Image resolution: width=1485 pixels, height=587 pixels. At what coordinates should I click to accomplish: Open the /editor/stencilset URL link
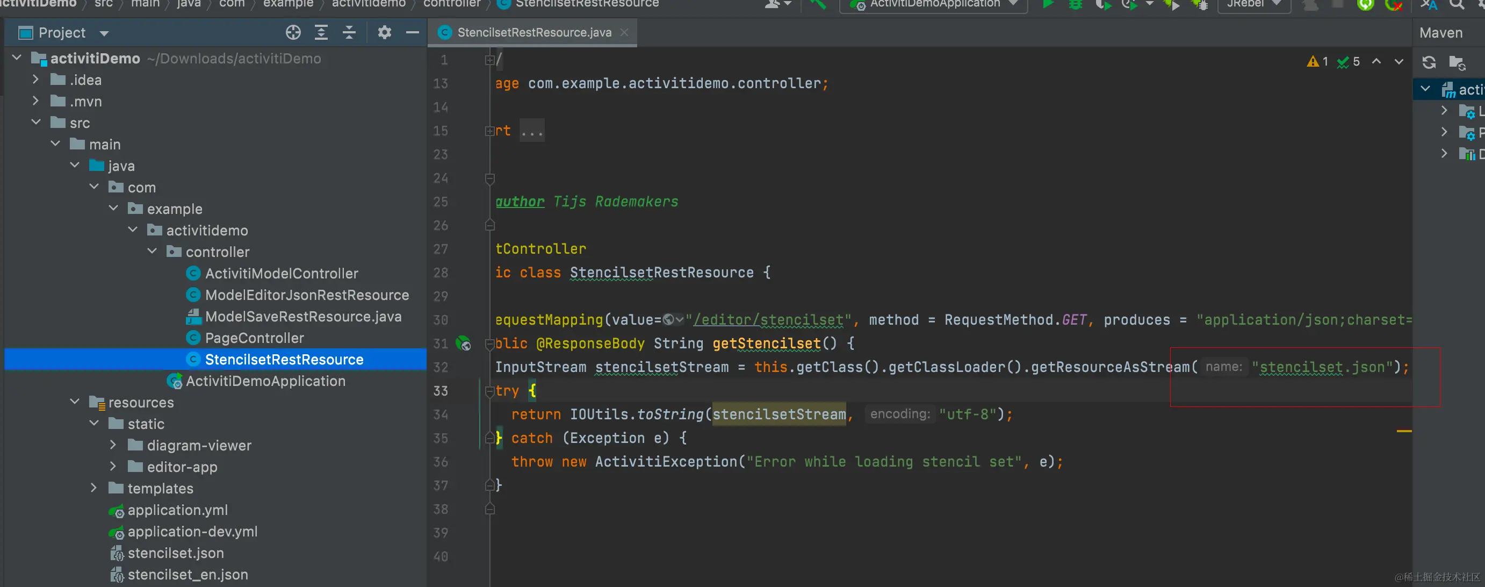pos(768,320)
